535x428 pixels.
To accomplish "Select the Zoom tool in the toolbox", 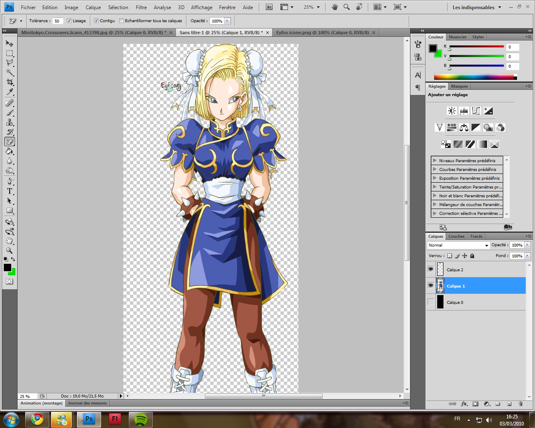I will [9, 250].
